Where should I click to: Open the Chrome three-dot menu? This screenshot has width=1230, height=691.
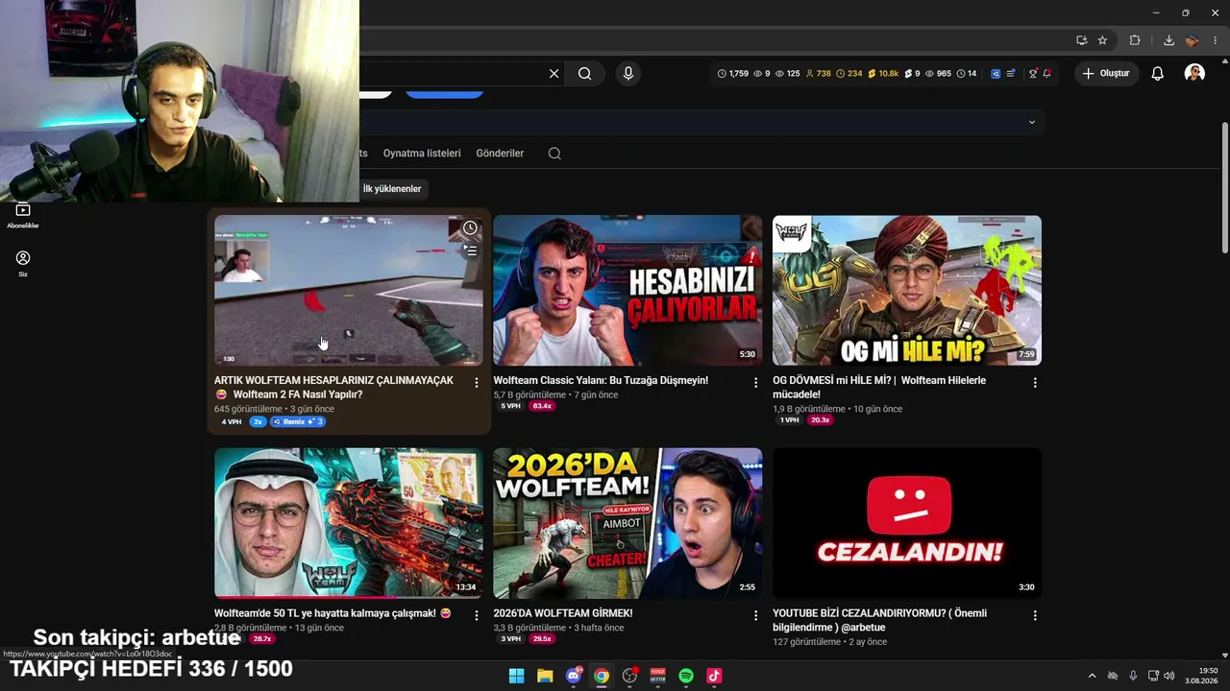(1216, 40)
